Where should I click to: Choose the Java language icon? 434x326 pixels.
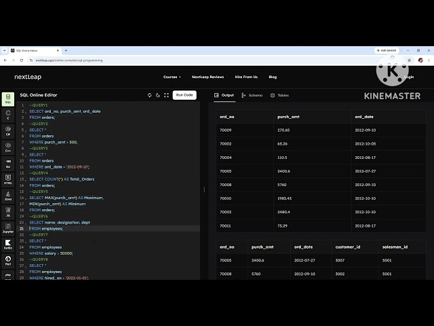(8, 196)
